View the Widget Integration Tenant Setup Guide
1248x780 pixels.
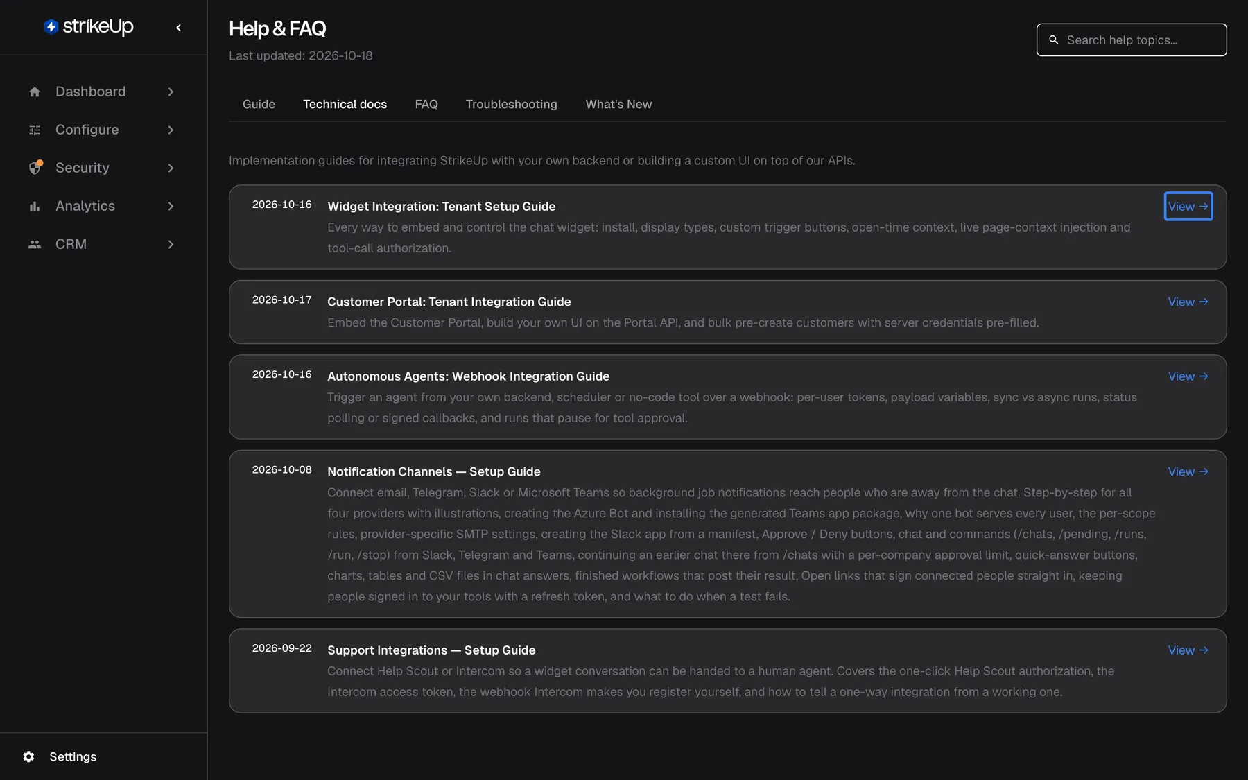click(1188, 207)
